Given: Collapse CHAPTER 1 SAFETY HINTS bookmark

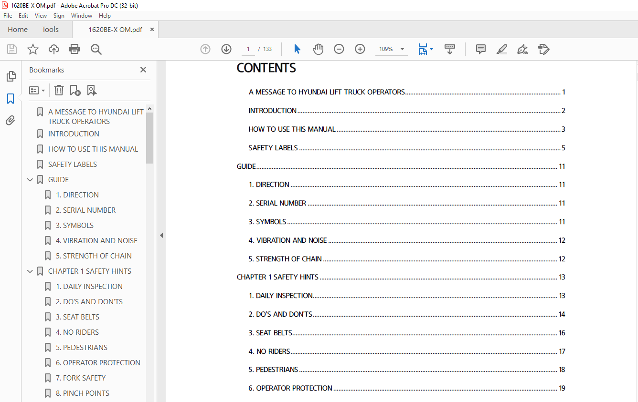Looking at the screenshot, I should coord(30,271).
